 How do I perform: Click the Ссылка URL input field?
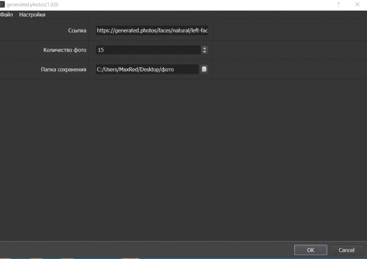tap(152, 31)
